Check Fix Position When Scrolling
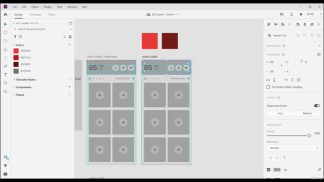This screenshot has height=182, width=324. coord(268,87)
